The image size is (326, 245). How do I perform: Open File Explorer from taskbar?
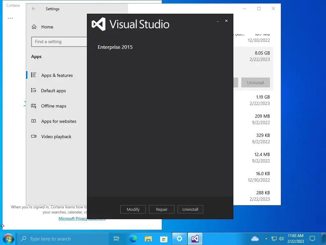(148, 239)
